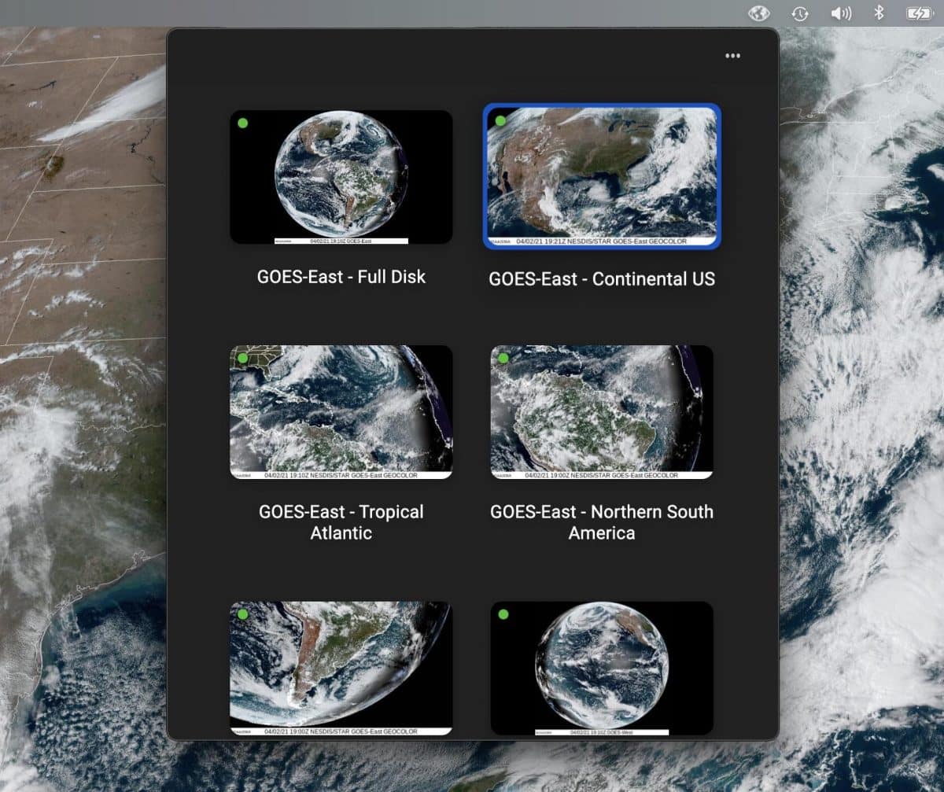Select the GOES-East Continental US label

click(602, 278)
